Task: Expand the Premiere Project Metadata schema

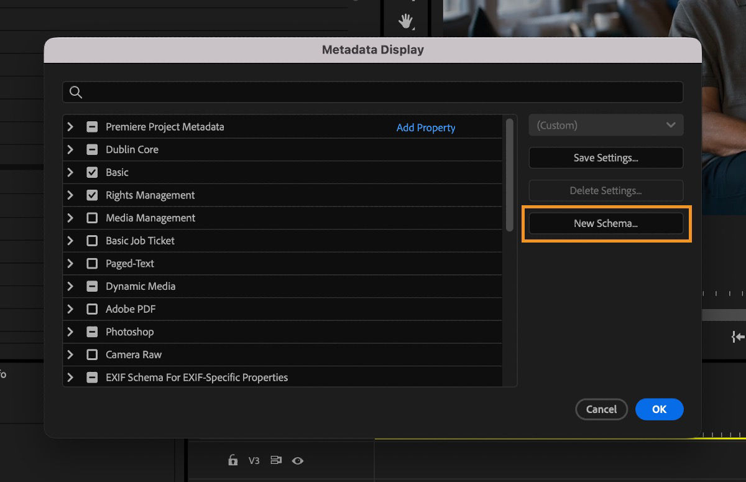Action: pos(70,127)
